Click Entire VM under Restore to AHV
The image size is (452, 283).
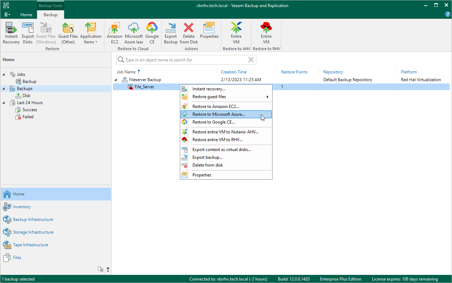click(236, 33)
